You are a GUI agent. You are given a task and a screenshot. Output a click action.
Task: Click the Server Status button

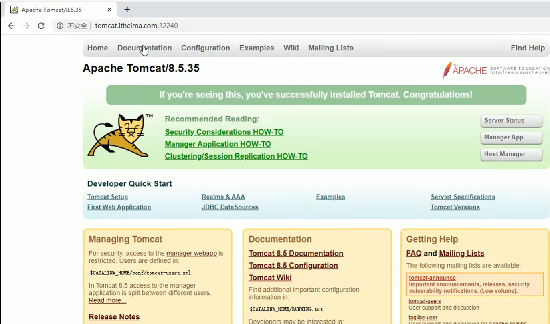pyautogui.click(x=512, y=121)
